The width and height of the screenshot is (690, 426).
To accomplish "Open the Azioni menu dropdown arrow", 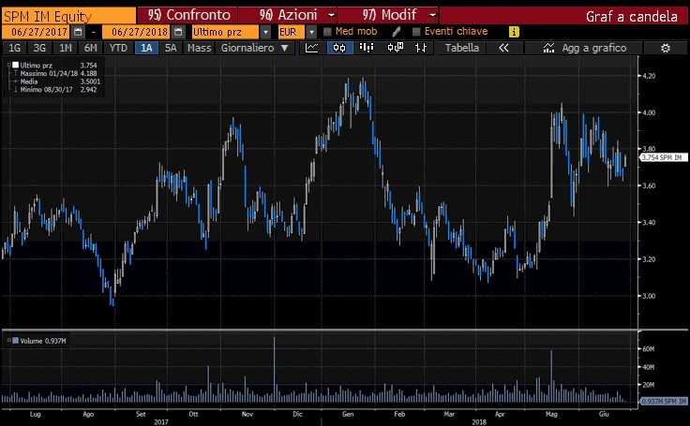I will click(331, 15).
